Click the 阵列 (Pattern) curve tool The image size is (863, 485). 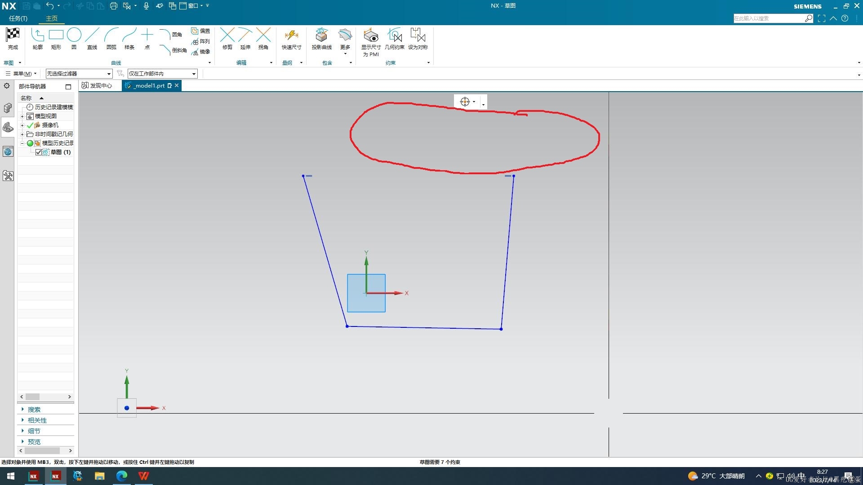tap(200, 41)
